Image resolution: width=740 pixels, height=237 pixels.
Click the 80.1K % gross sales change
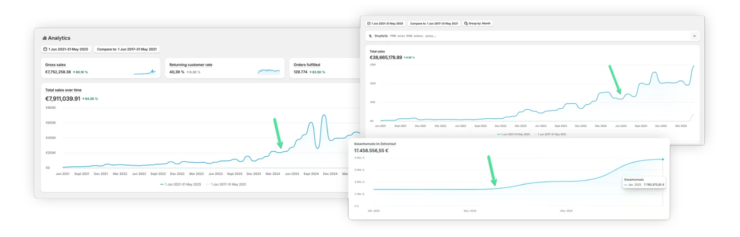80,72
